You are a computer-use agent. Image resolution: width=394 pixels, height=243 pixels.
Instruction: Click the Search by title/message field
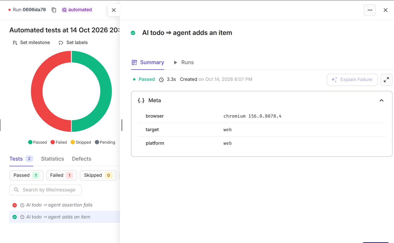46,190
